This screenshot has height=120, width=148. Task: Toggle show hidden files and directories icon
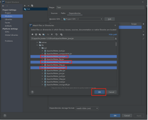tap(61, 34)
